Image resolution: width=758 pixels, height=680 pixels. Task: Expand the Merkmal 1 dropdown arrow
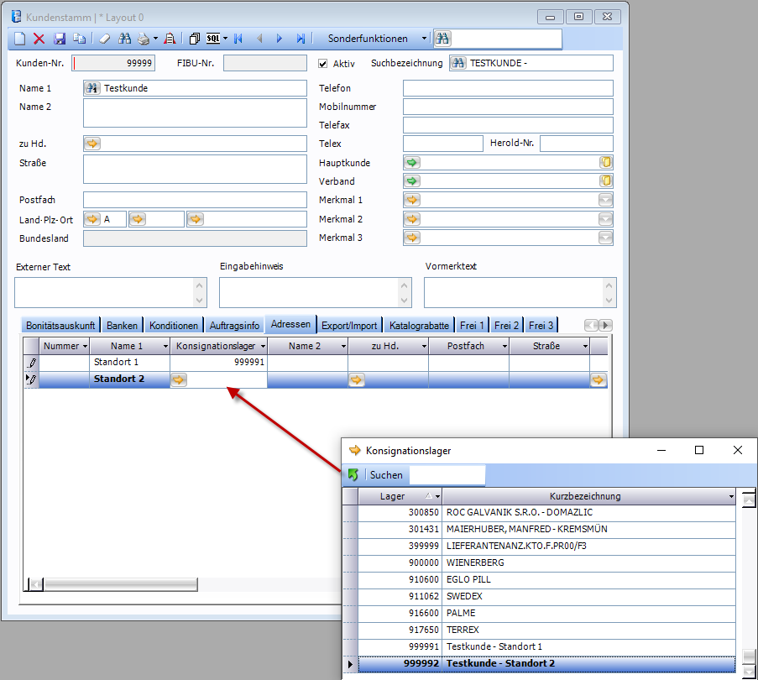[x=605, y=200]
